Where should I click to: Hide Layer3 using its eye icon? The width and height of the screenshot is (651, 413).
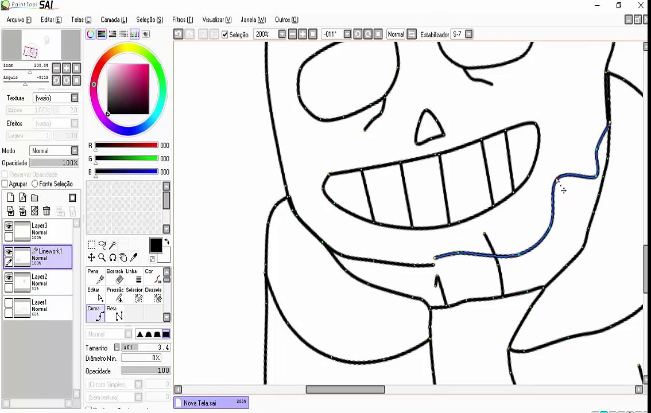pyautogui.click(x=9, y=227)
